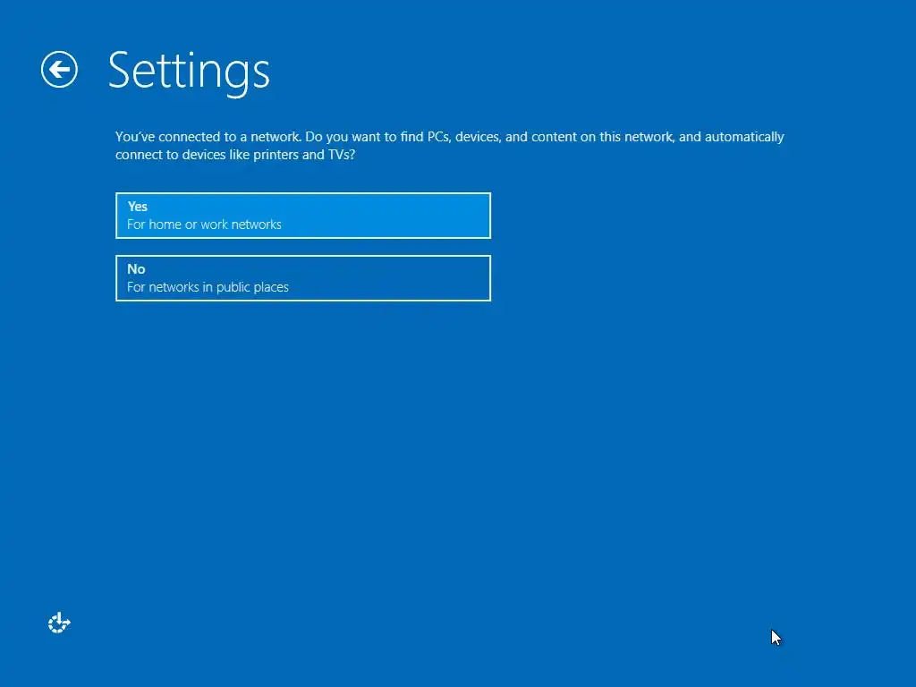Choose No for networks in public places
The image size is (916, 687).
pyautogui.click(x=303, y=278)
